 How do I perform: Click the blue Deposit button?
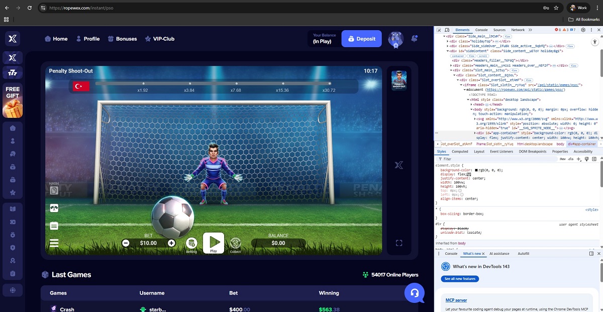pos(361,39)
